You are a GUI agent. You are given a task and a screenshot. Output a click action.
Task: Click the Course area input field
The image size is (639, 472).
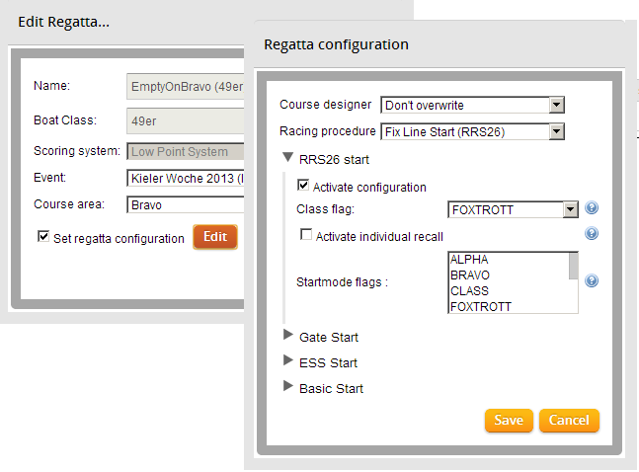[186, 205]
